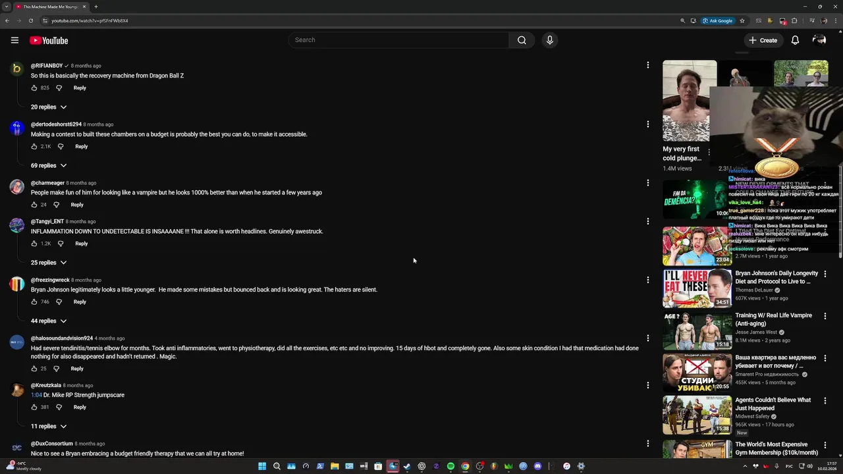
Task: Open Training W/ Real Life Vampire thumbnail
Action: pos(697,330)
